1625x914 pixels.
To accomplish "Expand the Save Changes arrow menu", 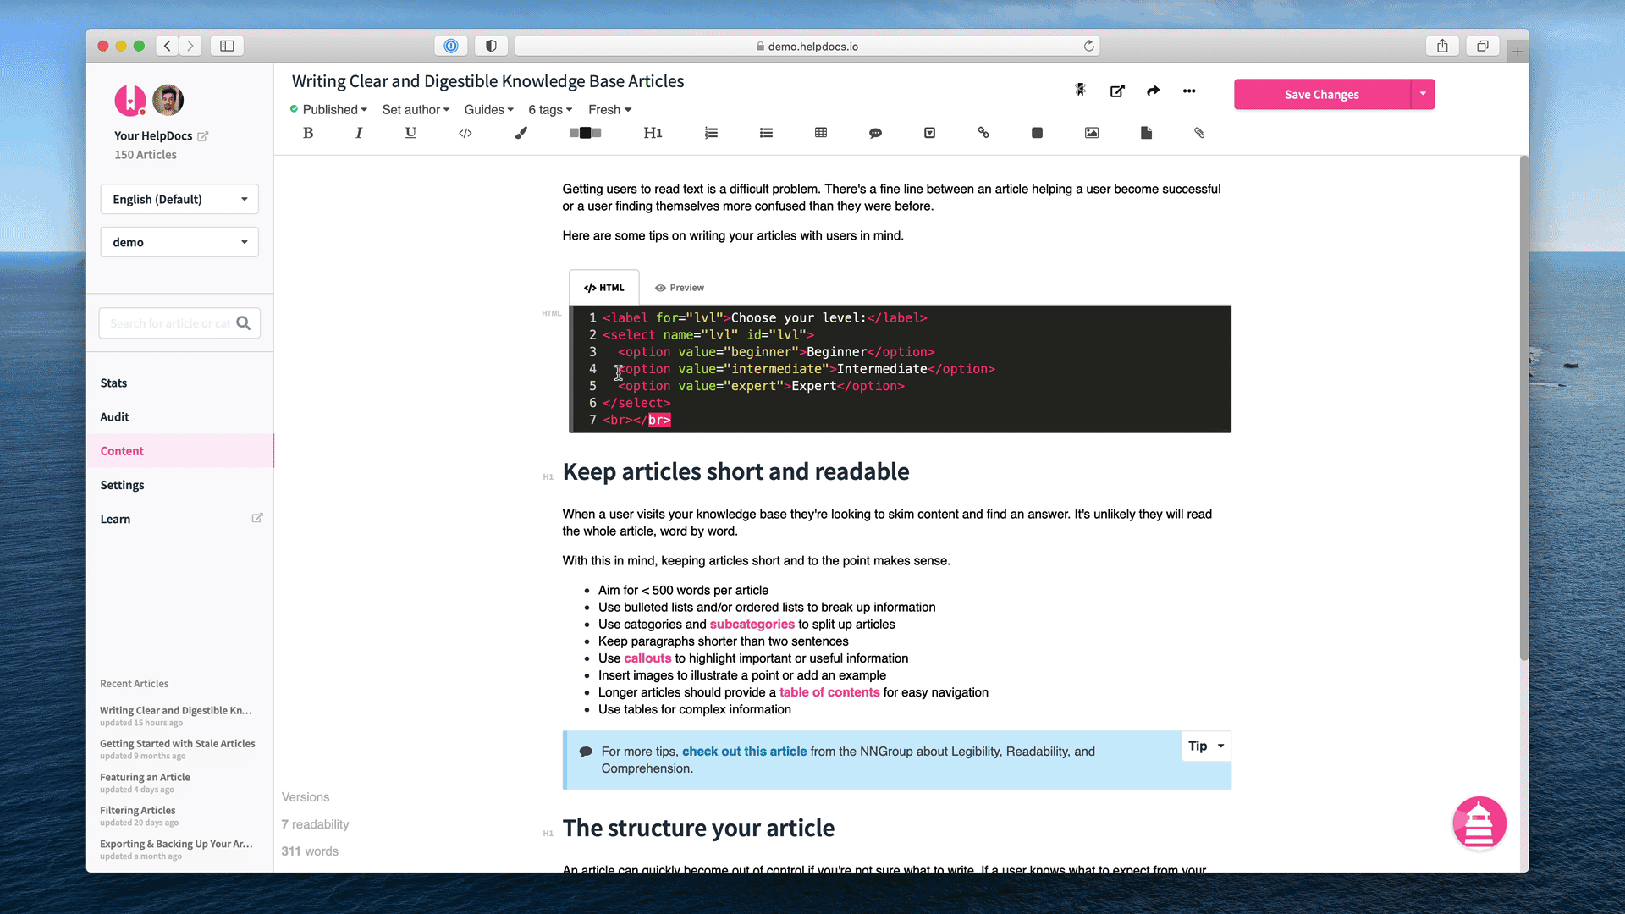I will 1423,94.
